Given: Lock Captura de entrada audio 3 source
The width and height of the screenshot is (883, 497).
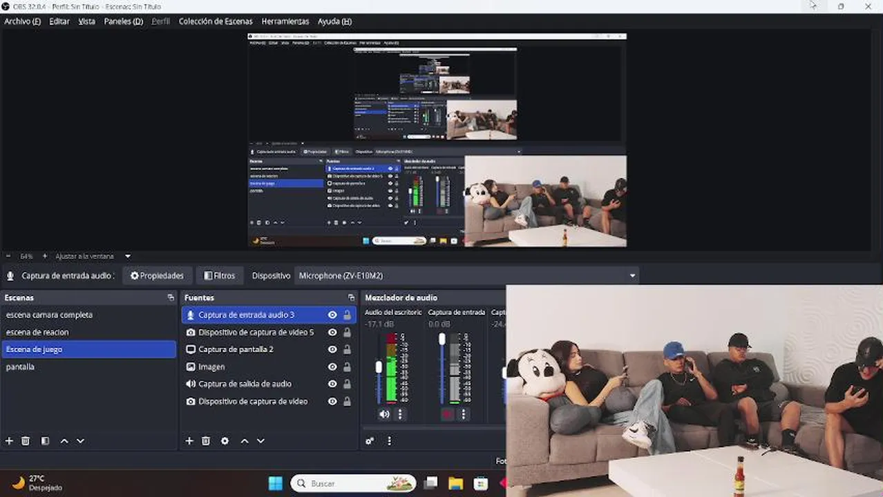Looking at the screenshot, I should [347, 315].
